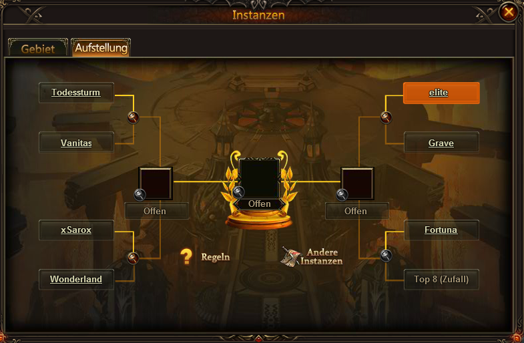Click magnifier on the golden trophy slot
The width and height of the screenshot is (524, 343).
[238, 192]
